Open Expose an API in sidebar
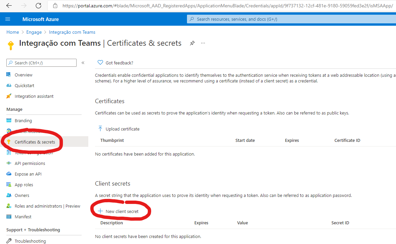Image resolution: width=396 pixels, height=244 pixels. (x=28, y=174)
